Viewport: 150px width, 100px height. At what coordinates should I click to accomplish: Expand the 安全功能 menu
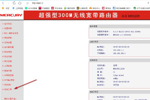(8, 56)
